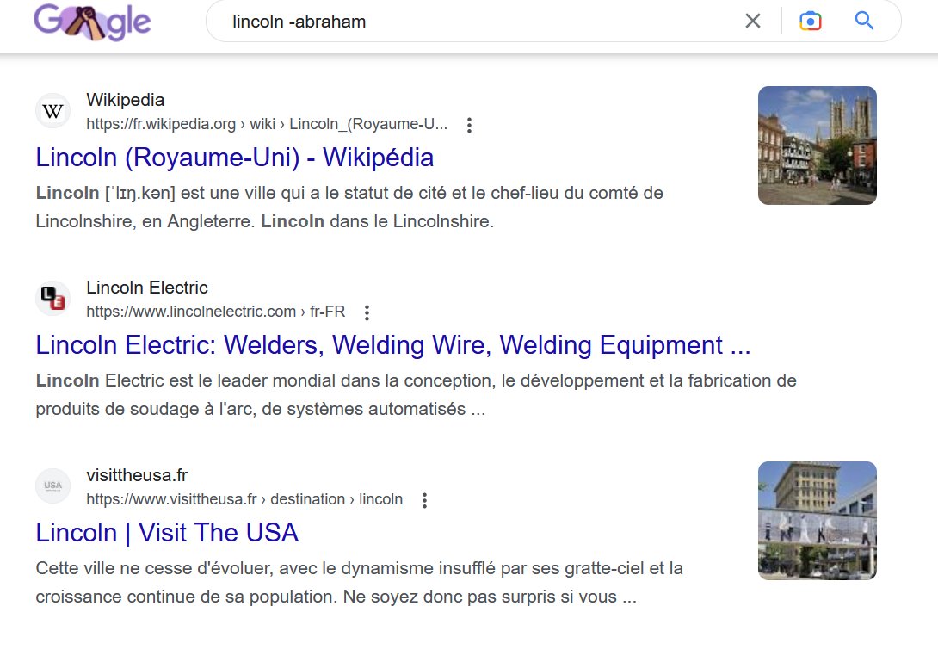This screenshot has height=662, width=938.
Task: Click the visittheusa.fr USA favicon
Action: click(52, 486)
